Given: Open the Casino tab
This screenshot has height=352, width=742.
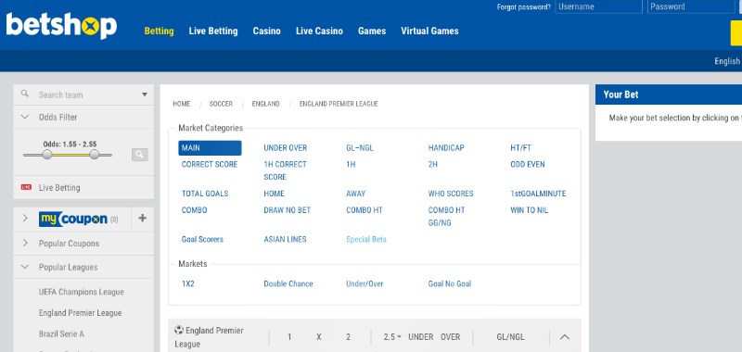Looking at the screenshot, I should 267,31.
